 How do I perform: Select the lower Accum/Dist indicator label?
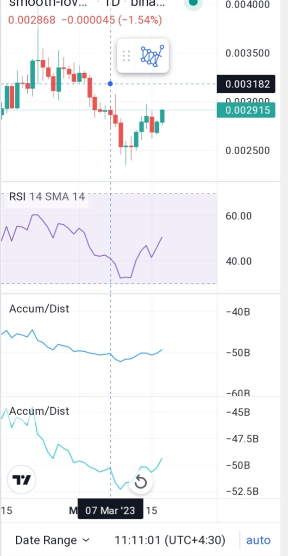tap(39, 411)
